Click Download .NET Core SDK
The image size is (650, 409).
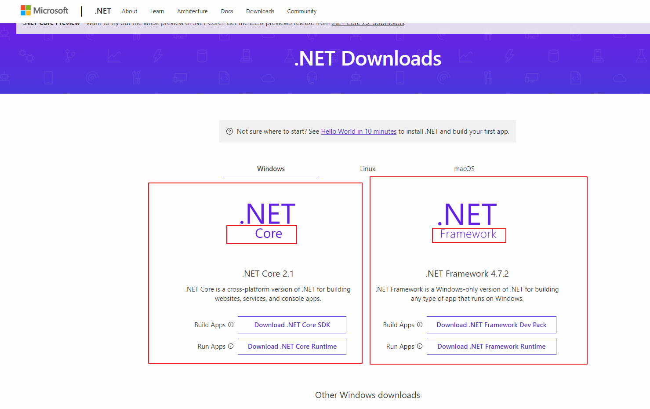(291, 325)
